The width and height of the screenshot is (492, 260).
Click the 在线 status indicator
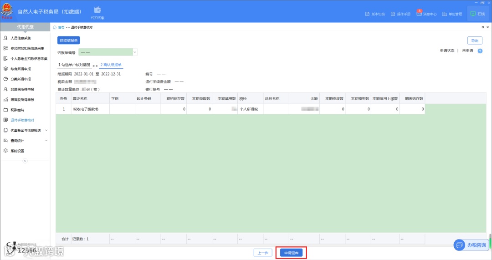[477, 14]
